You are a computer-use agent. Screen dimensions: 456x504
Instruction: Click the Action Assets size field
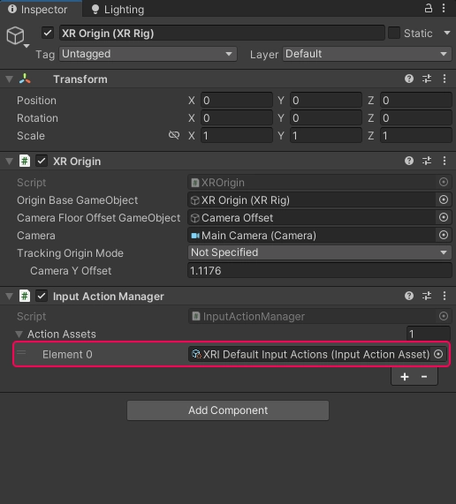pyautogui.click(x=429, y=334)
